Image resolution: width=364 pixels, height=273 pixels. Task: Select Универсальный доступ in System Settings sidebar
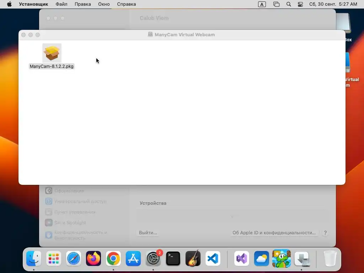[76, 201]
